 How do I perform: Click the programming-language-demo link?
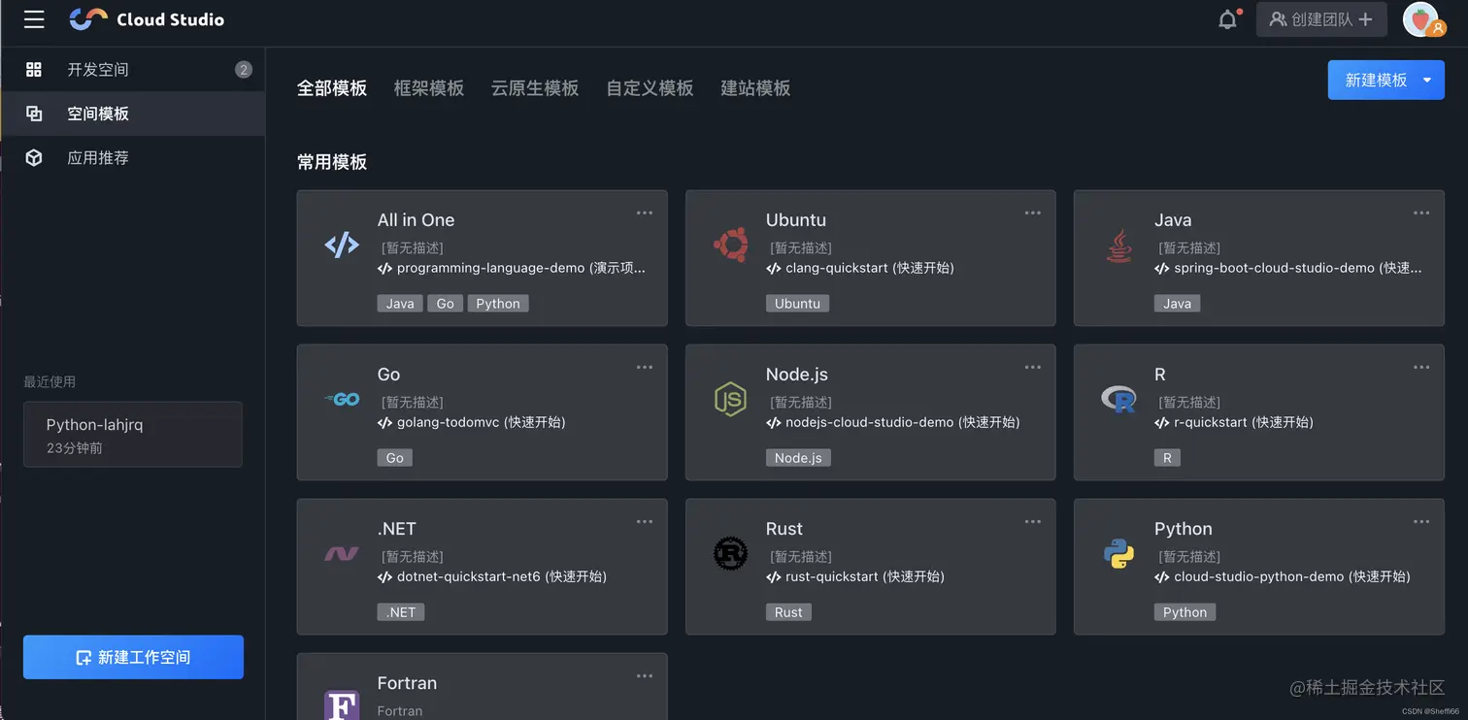512,268
